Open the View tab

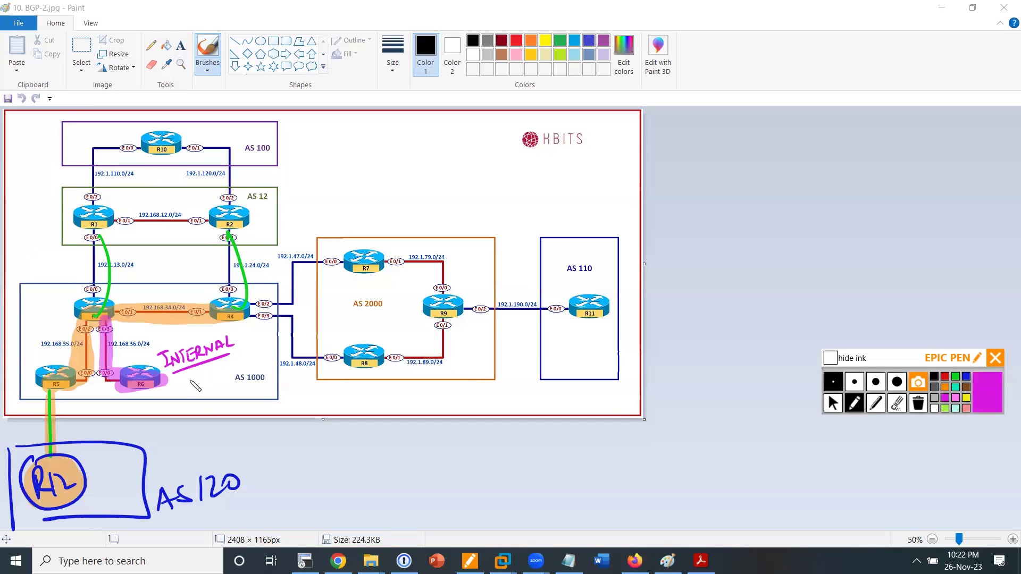point(90,23)
